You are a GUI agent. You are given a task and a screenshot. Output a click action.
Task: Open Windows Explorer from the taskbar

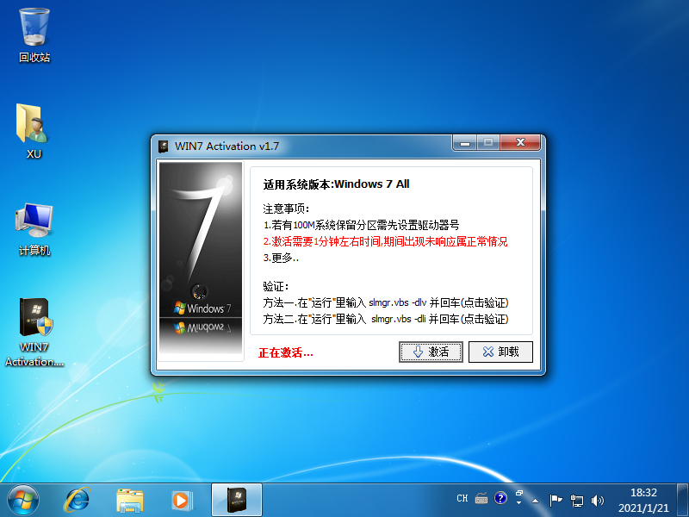[x=129, y=500]
